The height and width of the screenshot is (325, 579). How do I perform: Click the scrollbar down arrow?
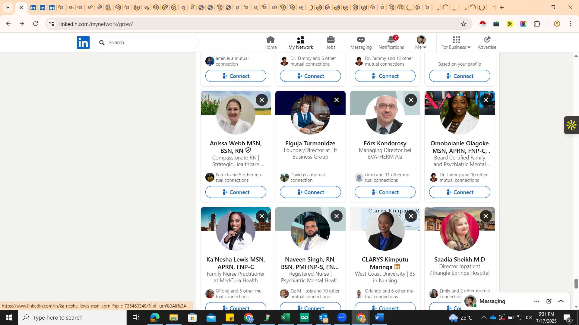coord(576,307)
